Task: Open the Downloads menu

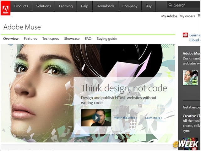Action: (106, 6)
